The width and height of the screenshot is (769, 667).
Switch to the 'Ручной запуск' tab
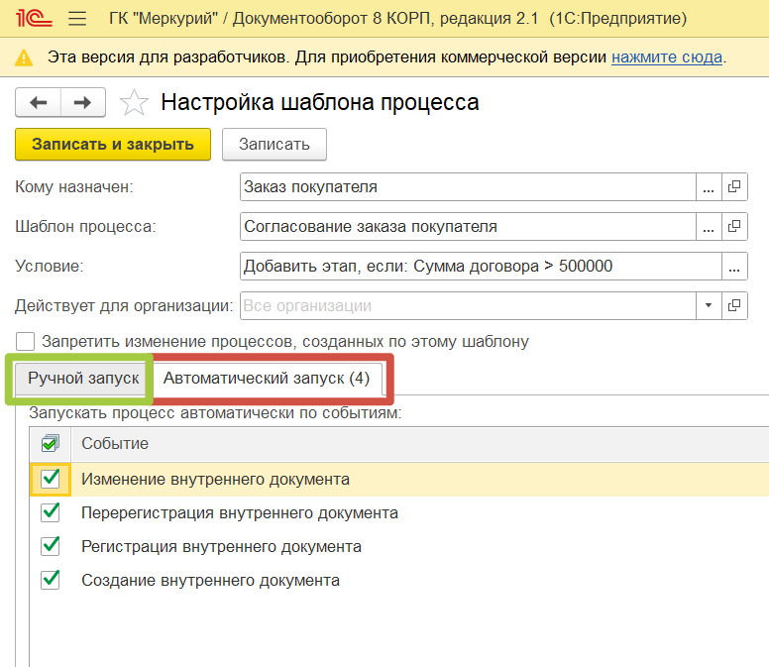(x=83, y=379)
